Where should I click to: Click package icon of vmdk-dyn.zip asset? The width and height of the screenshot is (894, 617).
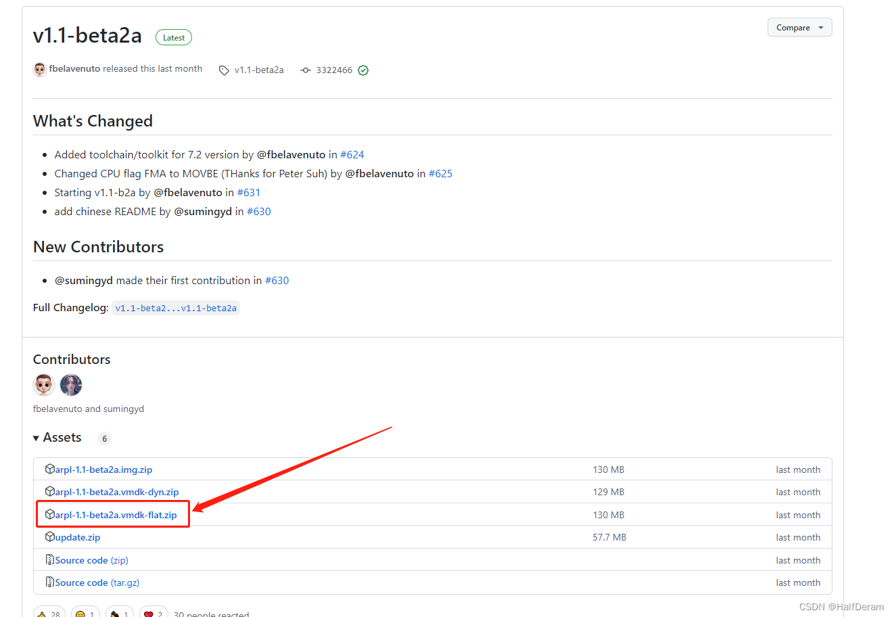point(50,491)
